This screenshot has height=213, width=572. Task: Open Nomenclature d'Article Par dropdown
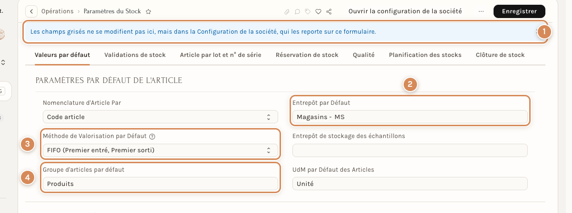(160, 117)
